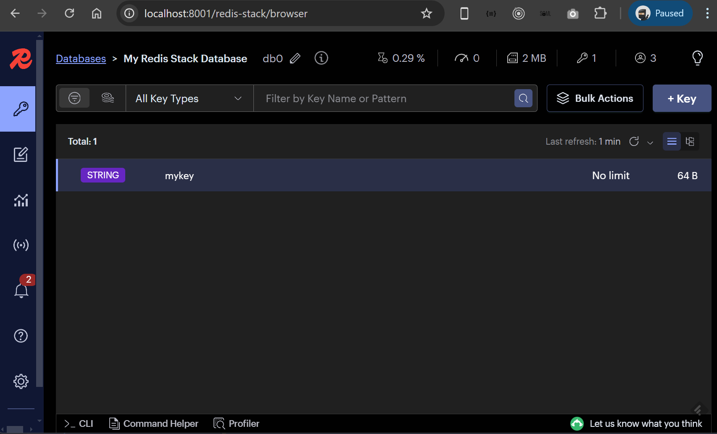Run search with magnifier button

pyautogui.click(x=523, y=98)
